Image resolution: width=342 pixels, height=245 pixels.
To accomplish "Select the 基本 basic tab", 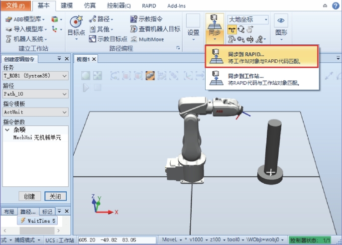I will 44,5.
